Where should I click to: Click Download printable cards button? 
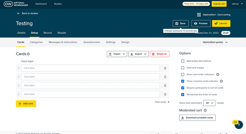(197, 118)
